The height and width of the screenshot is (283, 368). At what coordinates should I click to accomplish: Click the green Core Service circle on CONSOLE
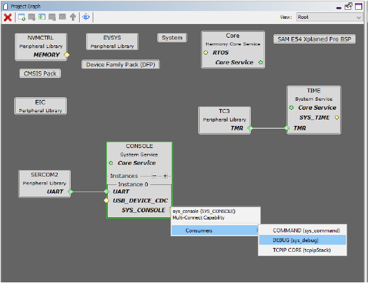pos(111,163)
